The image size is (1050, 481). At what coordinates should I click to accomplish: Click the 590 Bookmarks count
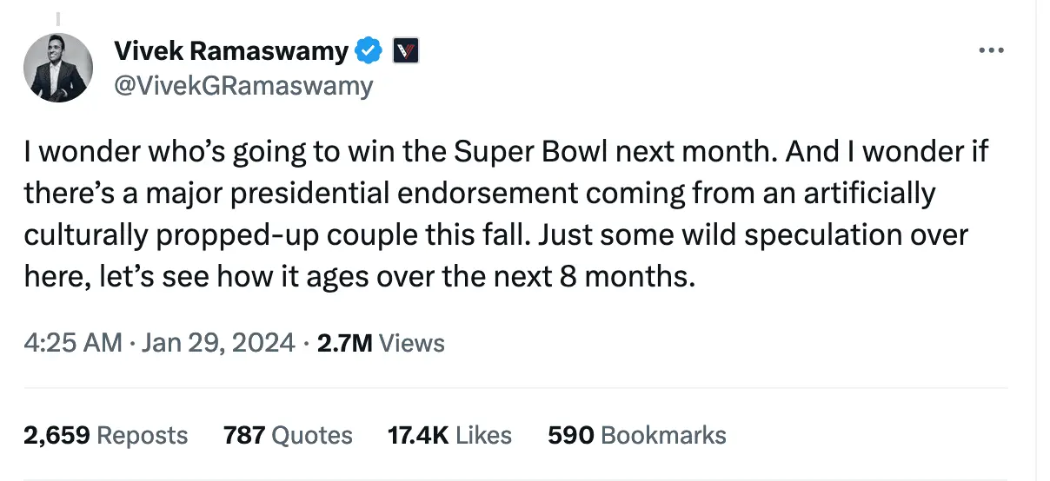point(636,435)
